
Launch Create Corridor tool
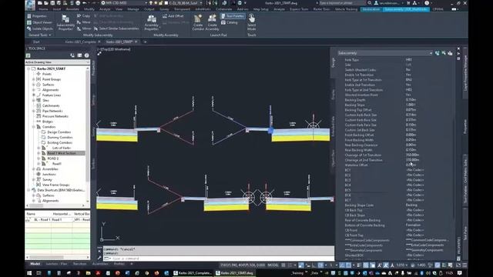198,22
